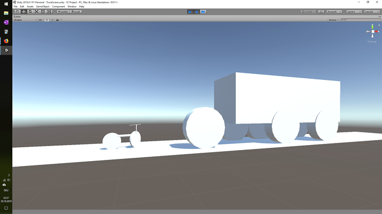Viewport: 382px width, 214px height.
Task: Select the small scooter's front wheel
Action: tap(135, 139)
